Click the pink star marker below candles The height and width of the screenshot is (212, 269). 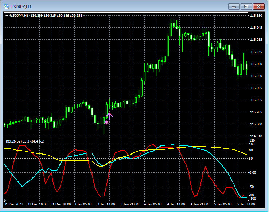pyautogui.click(x=106, y=123)
